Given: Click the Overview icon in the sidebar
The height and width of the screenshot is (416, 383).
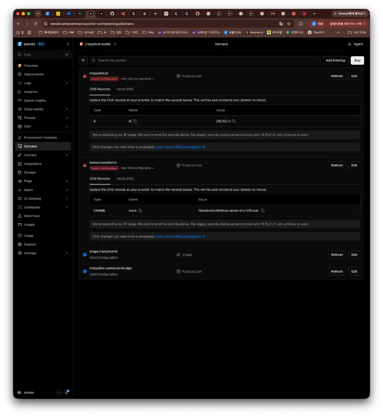Looking at the screenshot, I should click(19, 66).
